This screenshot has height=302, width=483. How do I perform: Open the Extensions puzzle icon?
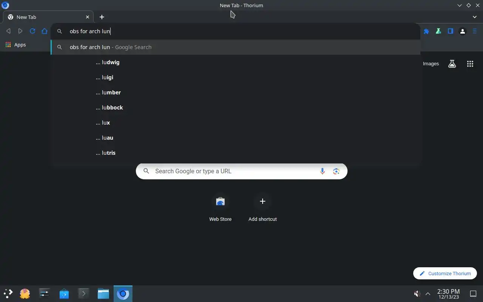(x=426, y=31)
